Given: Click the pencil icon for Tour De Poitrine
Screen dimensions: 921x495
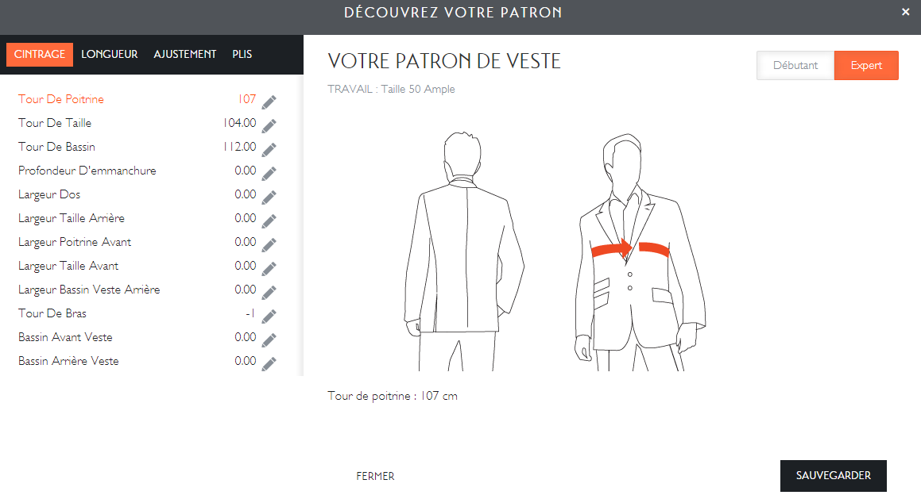Looking at the screenshot, I should [x=269, y=102].
